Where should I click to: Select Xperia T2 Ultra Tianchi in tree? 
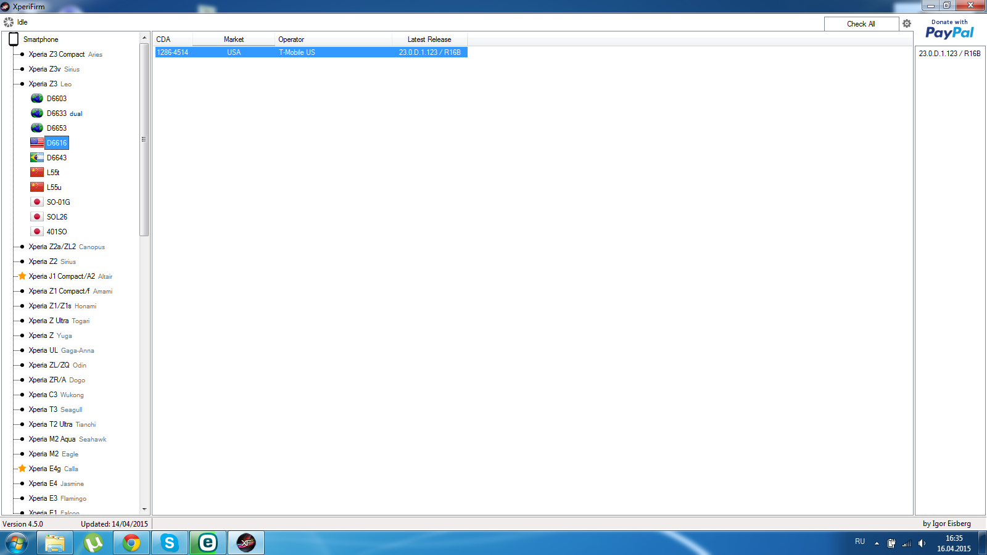[62, 424]
